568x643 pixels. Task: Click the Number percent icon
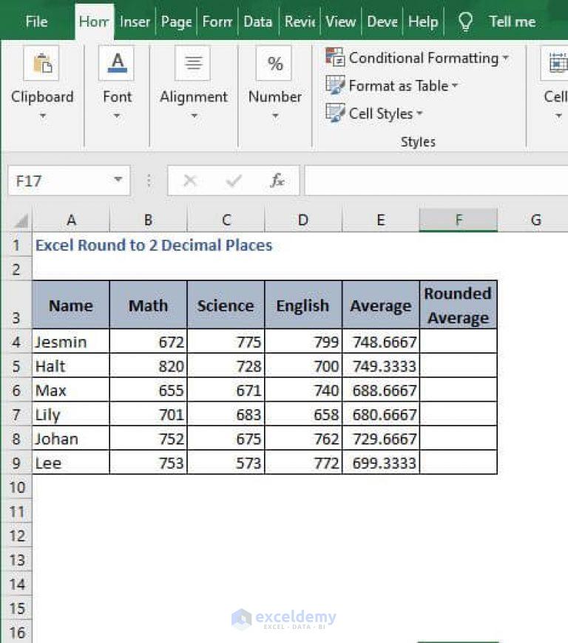click(x=274, y=63)
